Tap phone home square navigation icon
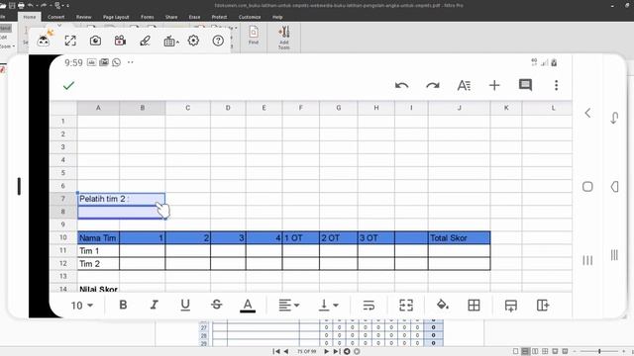Image resolution: width=634 pixels, height=356 pixels. (x=587, y=187)
